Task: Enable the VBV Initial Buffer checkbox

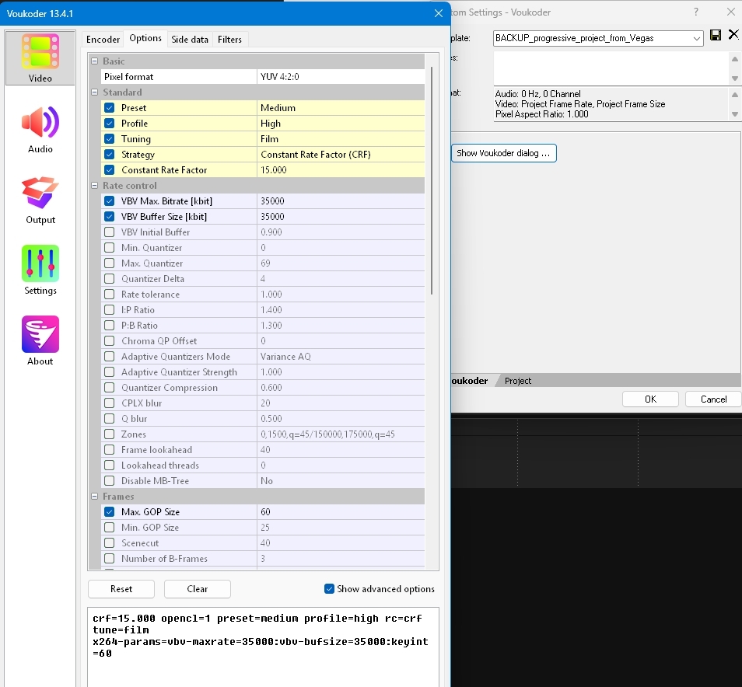Action: pyautogui.click(x=110, y=232)
